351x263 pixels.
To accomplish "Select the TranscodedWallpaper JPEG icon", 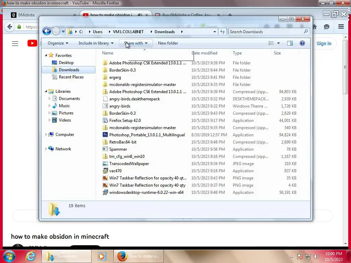I will click(x=105, y=163).
